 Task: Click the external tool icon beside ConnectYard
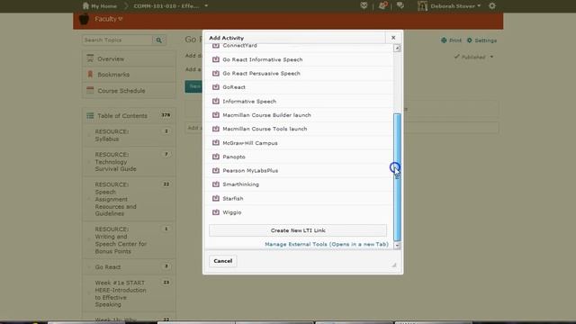pyautogui.click(x=216, y=46)
